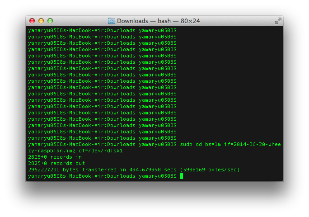Screen dimensions: 309x217
Task: Click the 'zy-raspbian.img of=/dev/rdisk1' line
Action: click(75, 151)
